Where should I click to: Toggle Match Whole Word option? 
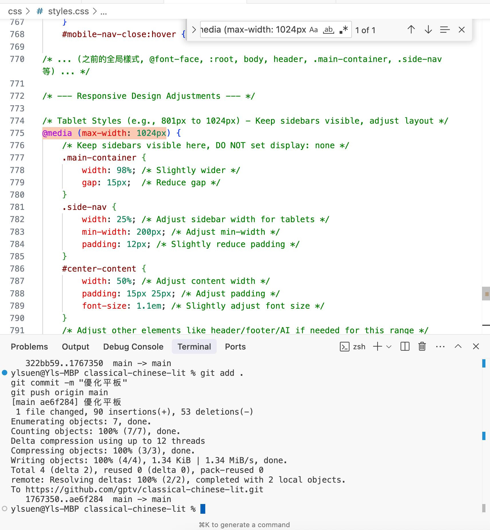click(x=328, y=30)
